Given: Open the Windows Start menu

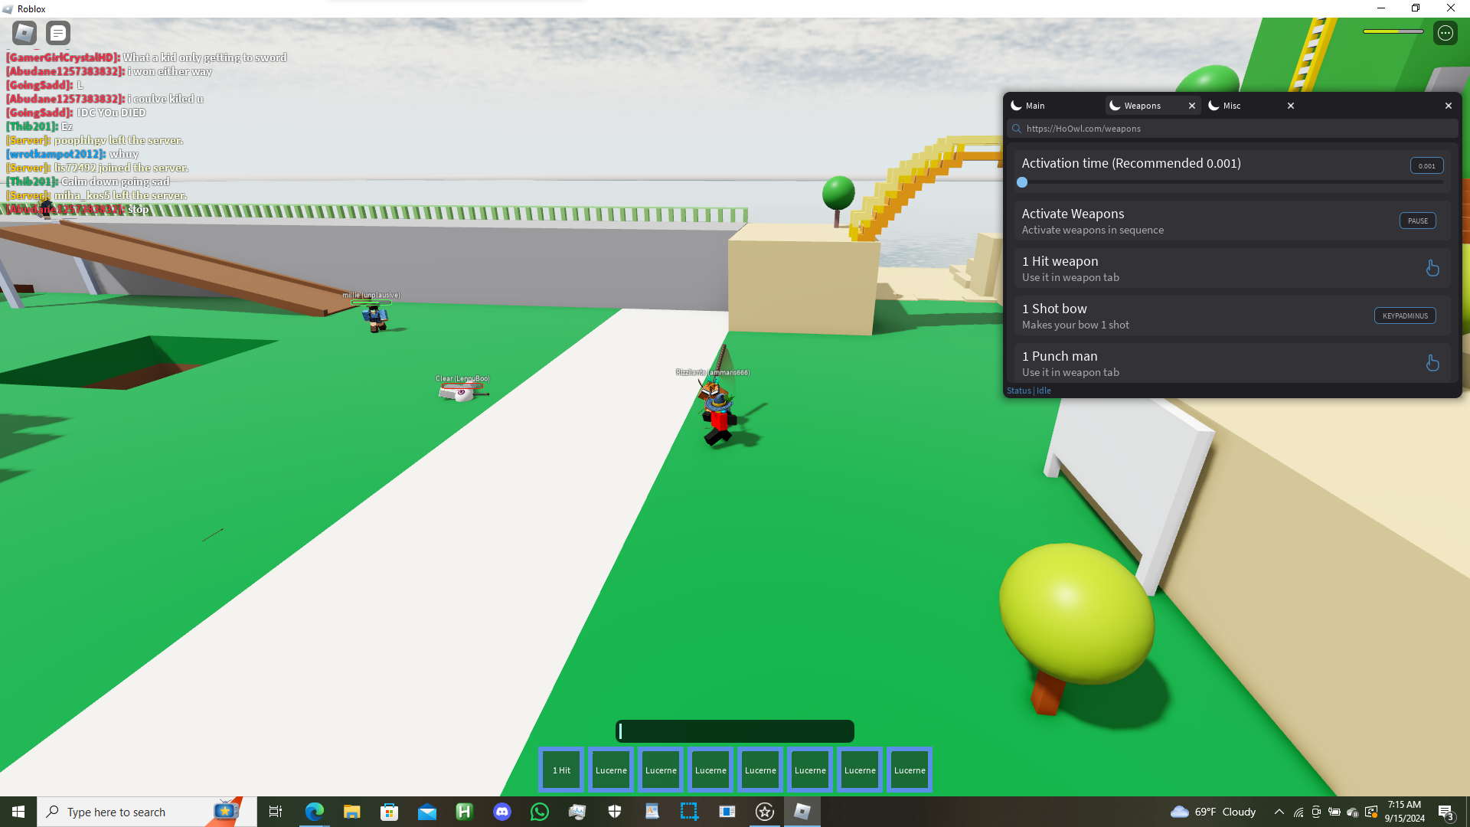Looking at the screenshot, I should click(x=18, y=812).
